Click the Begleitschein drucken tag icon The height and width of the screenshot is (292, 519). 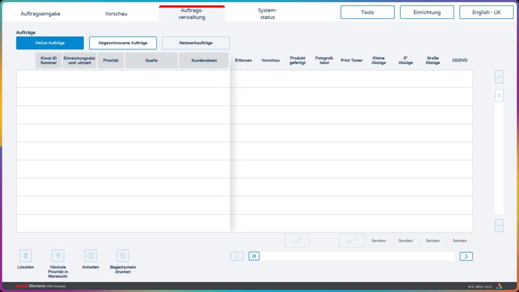[123, 256]
